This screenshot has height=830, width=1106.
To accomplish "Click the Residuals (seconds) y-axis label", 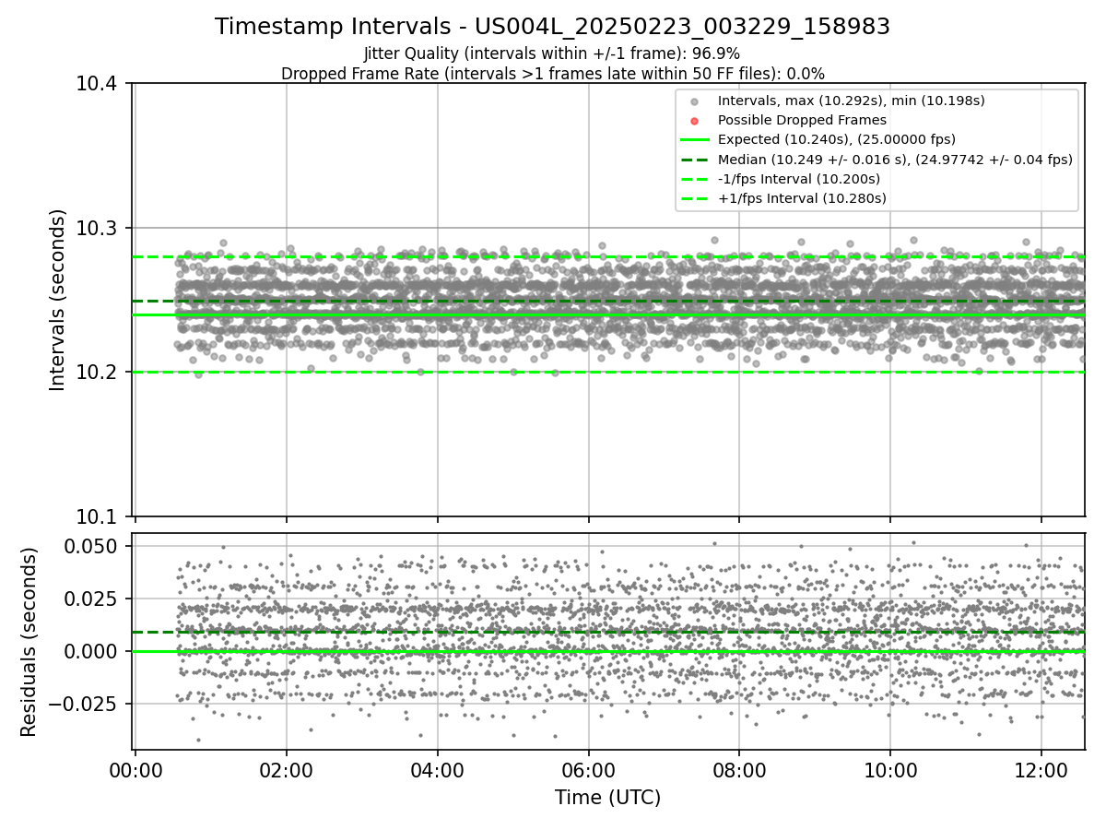I will pos(29,642).
